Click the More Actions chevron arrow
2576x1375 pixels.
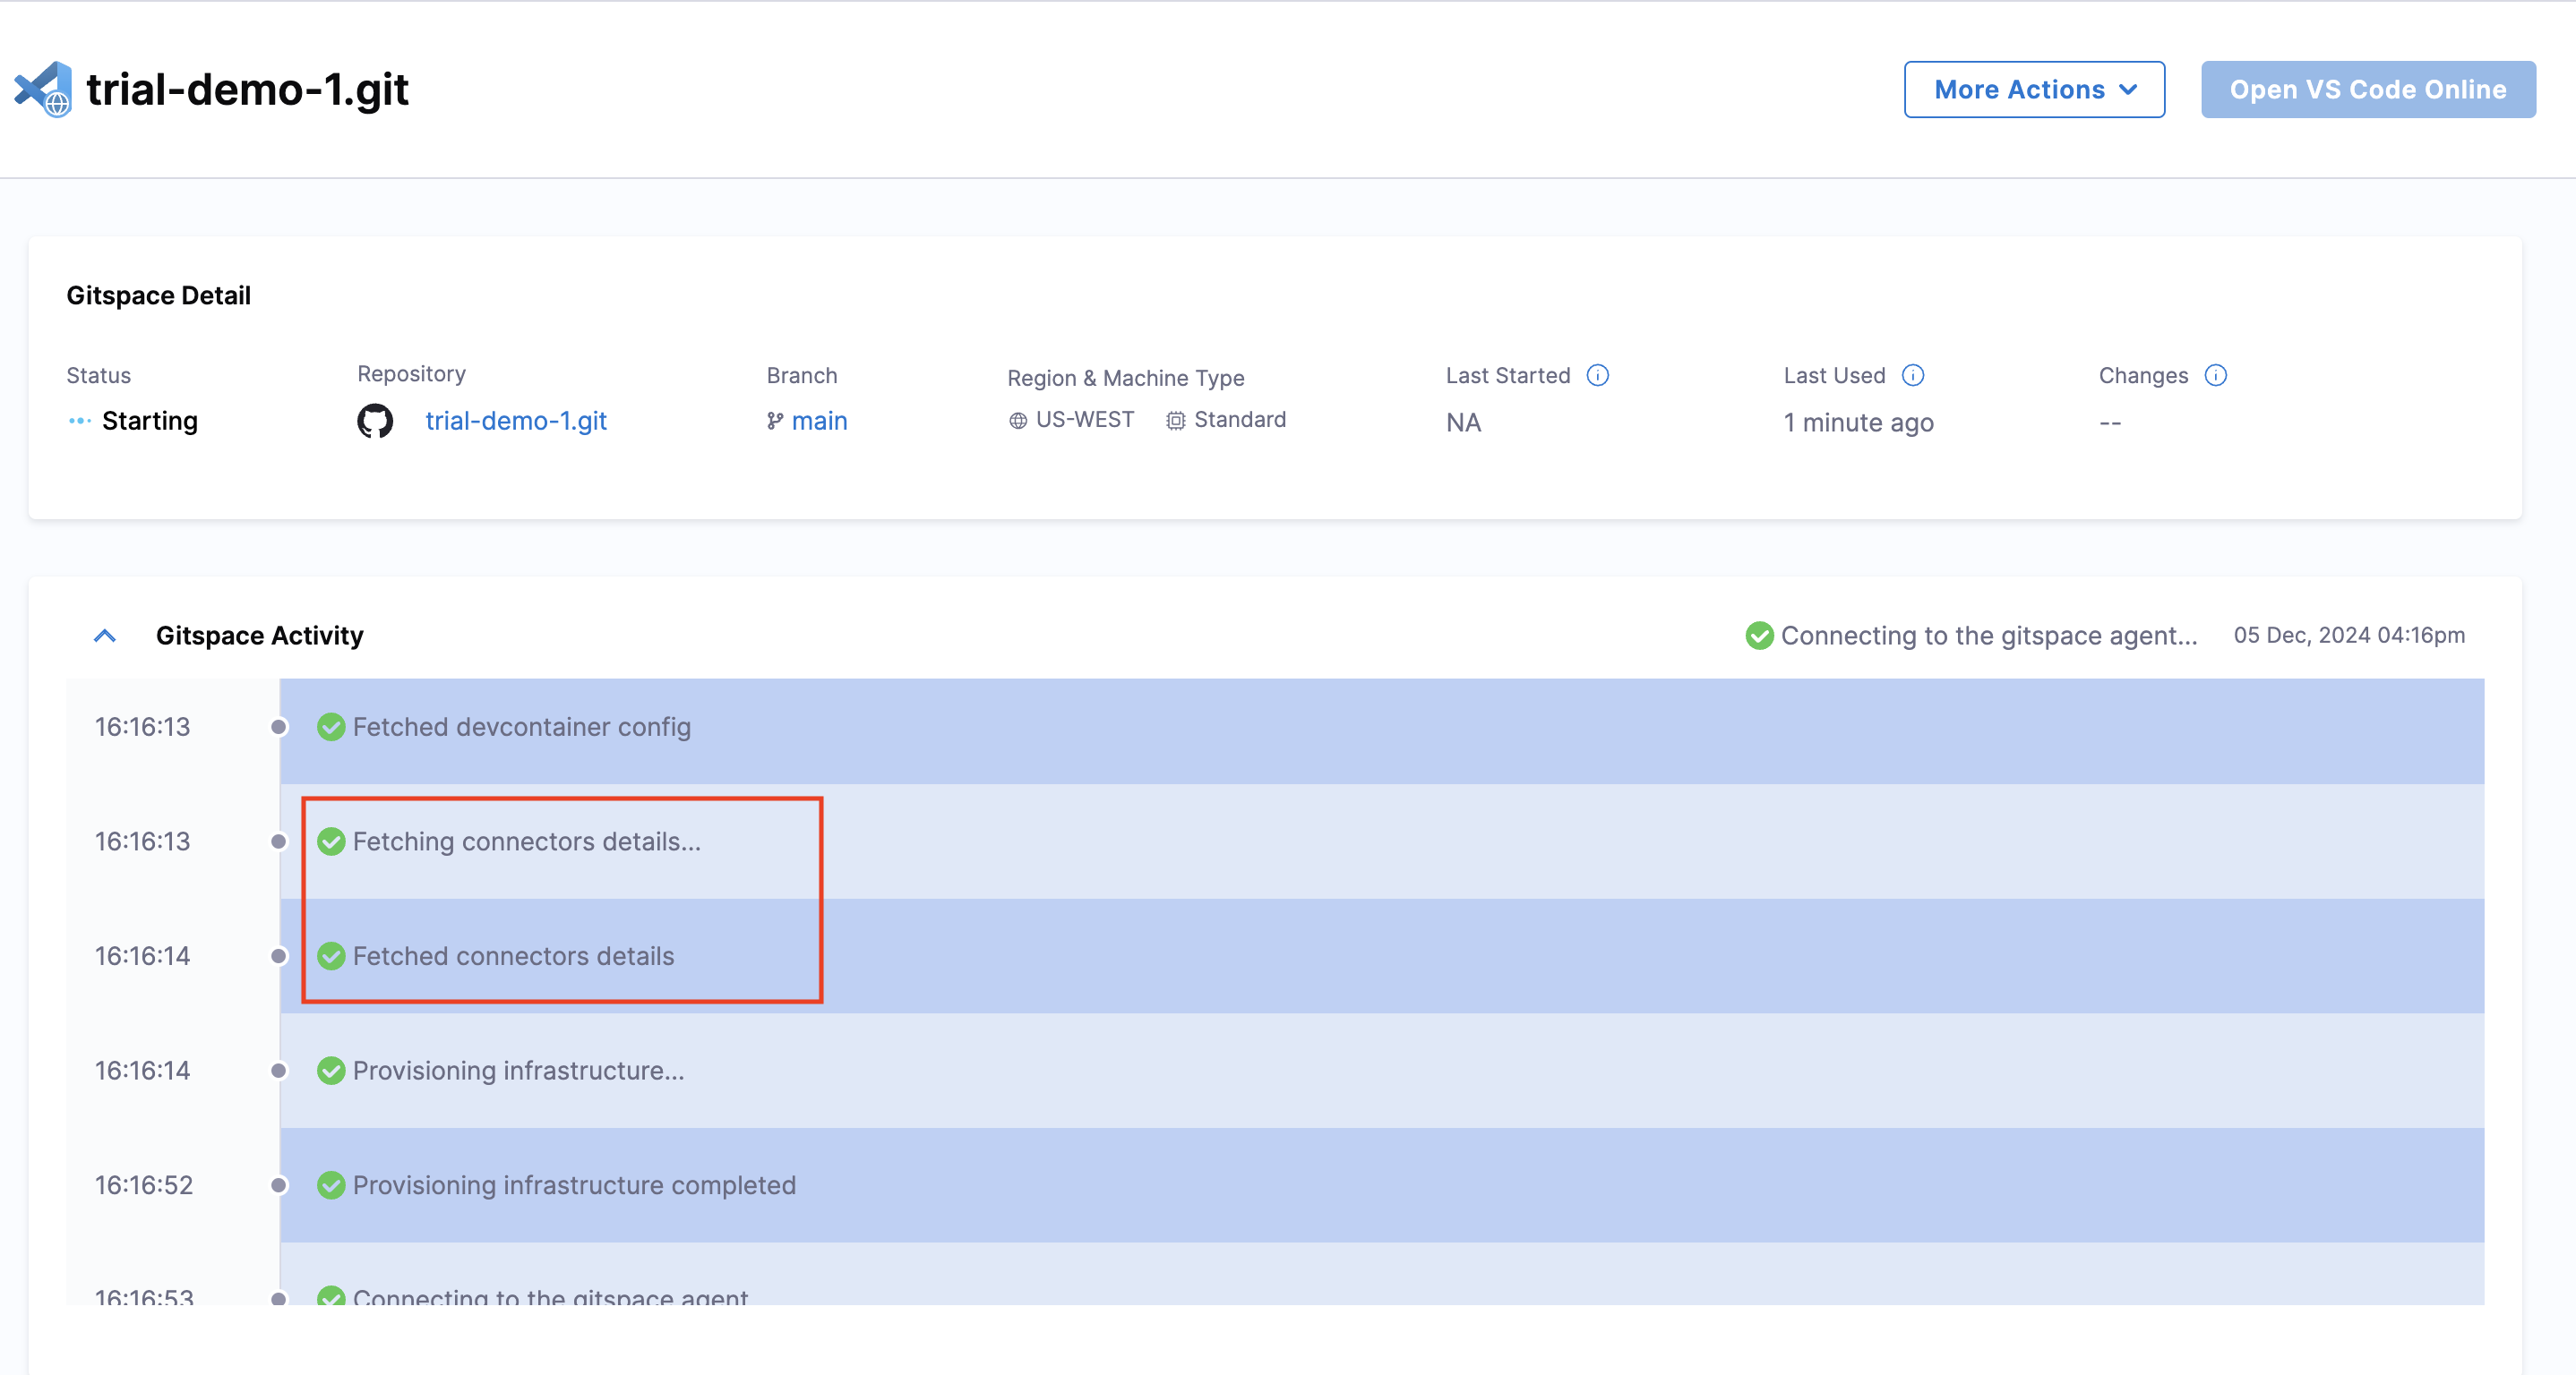[2129, 89]
